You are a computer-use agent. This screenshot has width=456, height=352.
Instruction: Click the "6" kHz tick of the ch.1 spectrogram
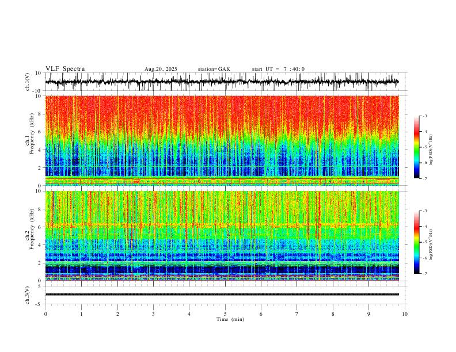39,132
